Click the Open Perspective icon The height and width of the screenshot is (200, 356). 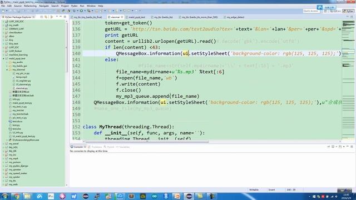325,11
